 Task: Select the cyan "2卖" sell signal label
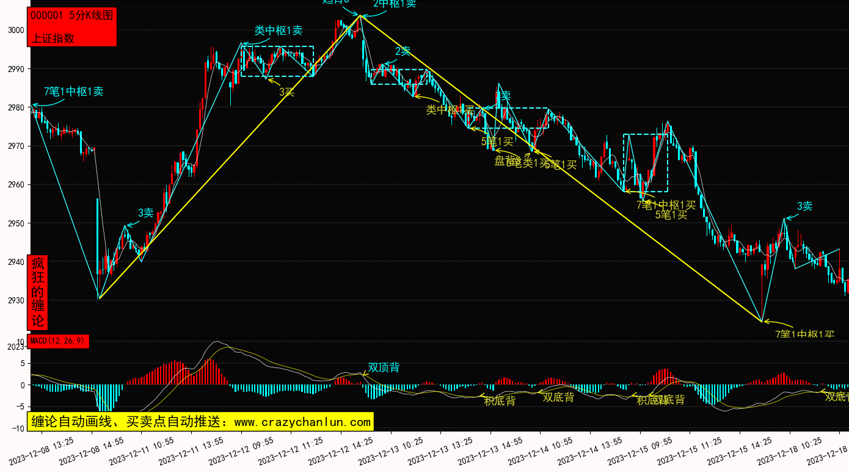(x=403, y=51)
